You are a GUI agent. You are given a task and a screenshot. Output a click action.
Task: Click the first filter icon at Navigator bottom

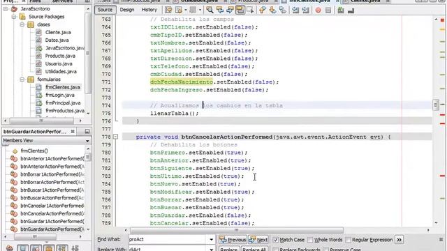pos(9,248)
